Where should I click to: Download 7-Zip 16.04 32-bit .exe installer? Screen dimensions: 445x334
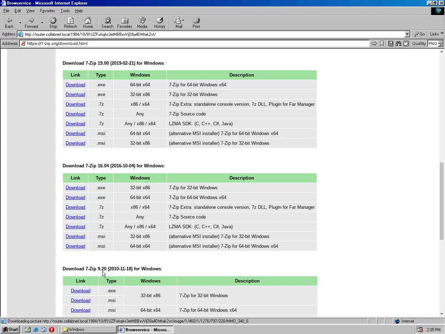pos(75,188)
